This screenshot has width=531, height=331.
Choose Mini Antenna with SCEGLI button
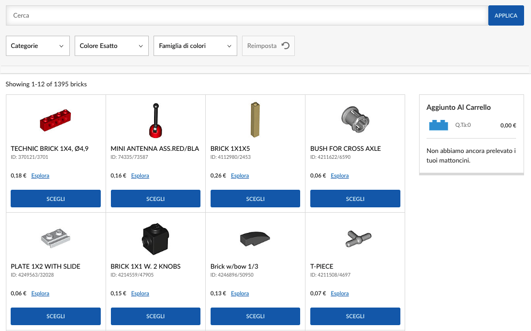[156, 199]
